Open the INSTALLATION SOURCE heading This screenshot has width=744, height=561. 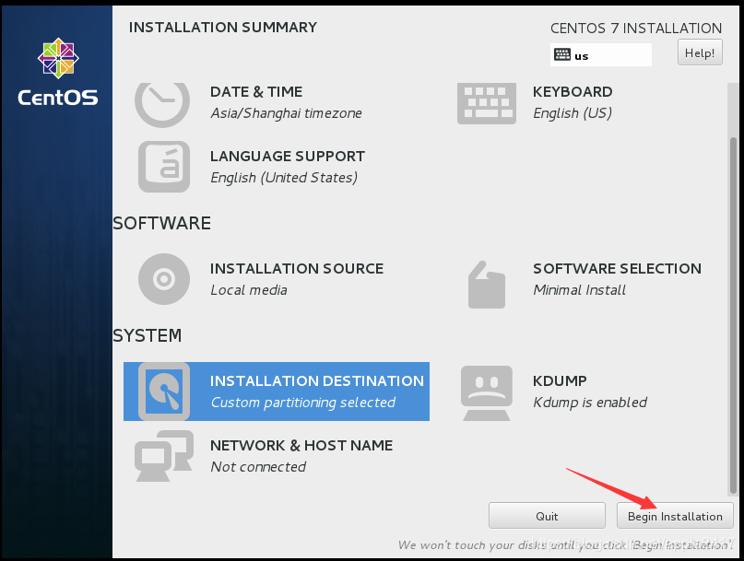(297, 268)
